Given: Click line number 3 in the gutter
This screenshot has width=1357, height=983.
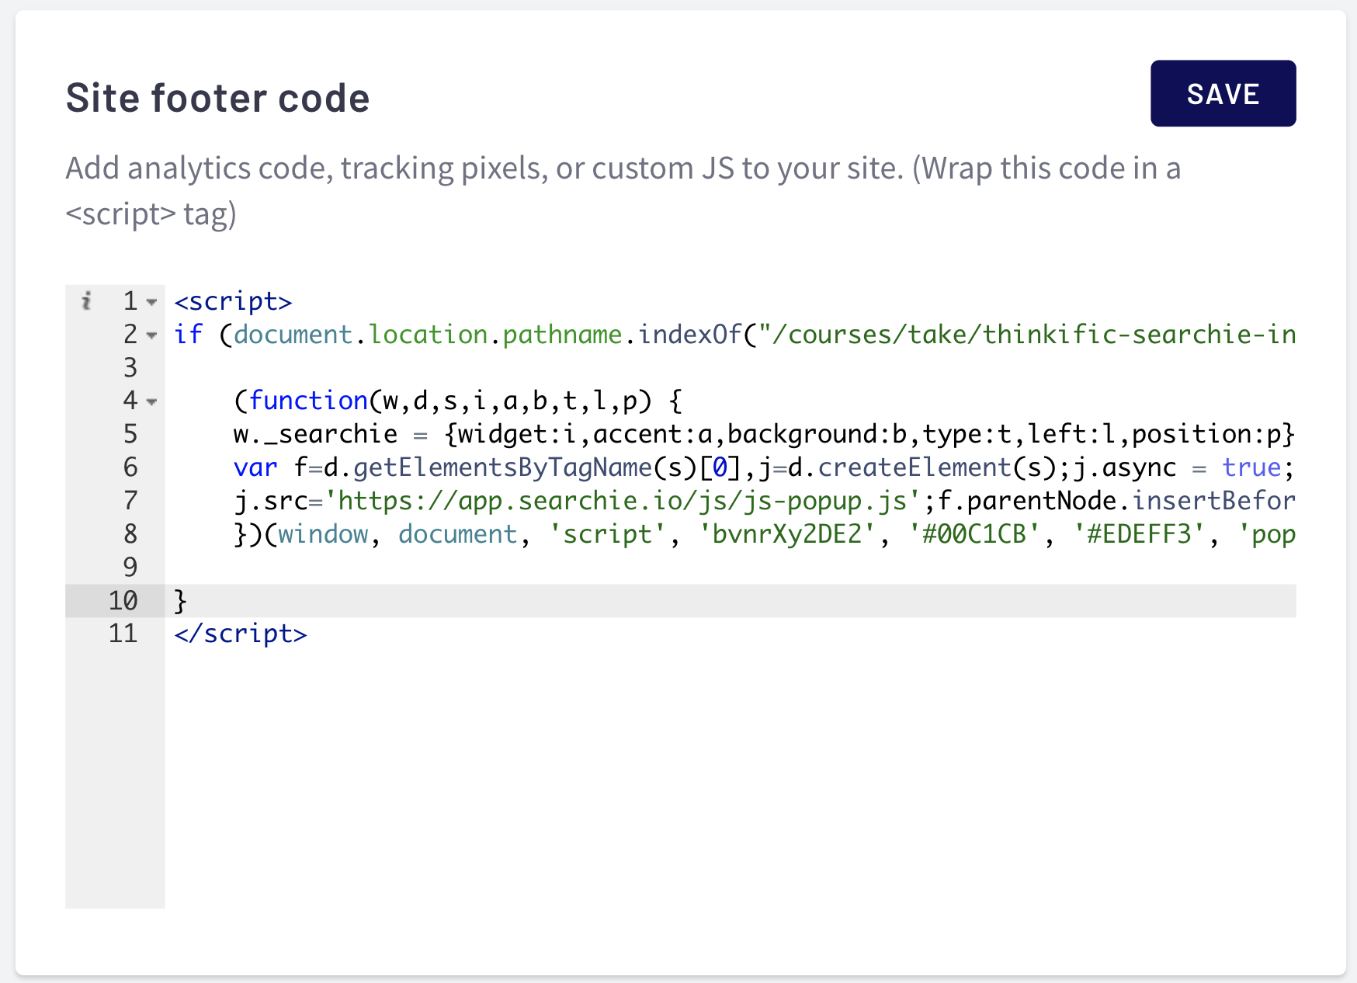Looking at the screenshot, I should click(130, 368).
